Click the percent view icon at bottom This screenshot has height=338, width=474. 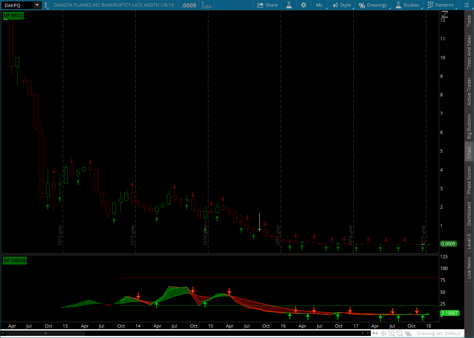pos(408,333)
